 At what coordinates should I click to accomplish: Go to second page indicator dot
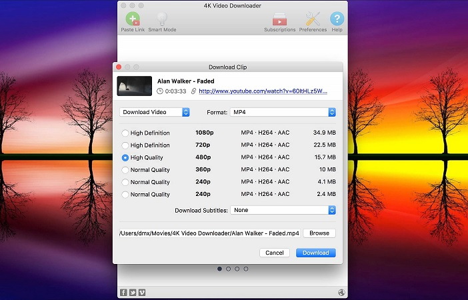pos(228,269)
